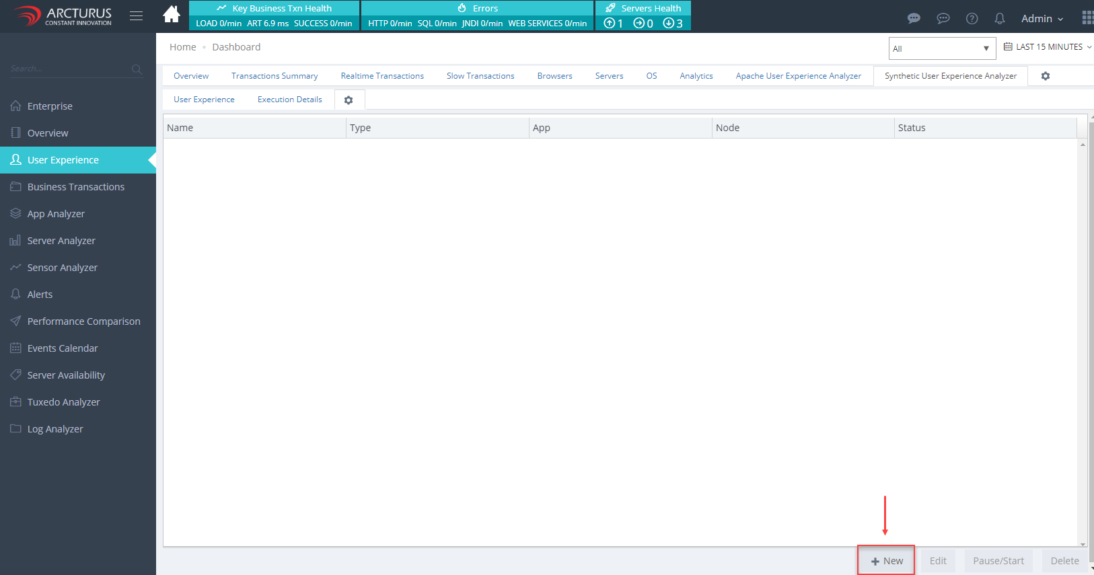This screenshot has width=1094, height=575.
Task: Open the filled chat bubble icon
Action: coord(914,19)
